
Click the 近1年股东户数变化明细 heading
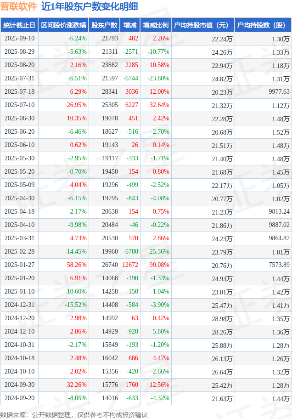point(90,7)
